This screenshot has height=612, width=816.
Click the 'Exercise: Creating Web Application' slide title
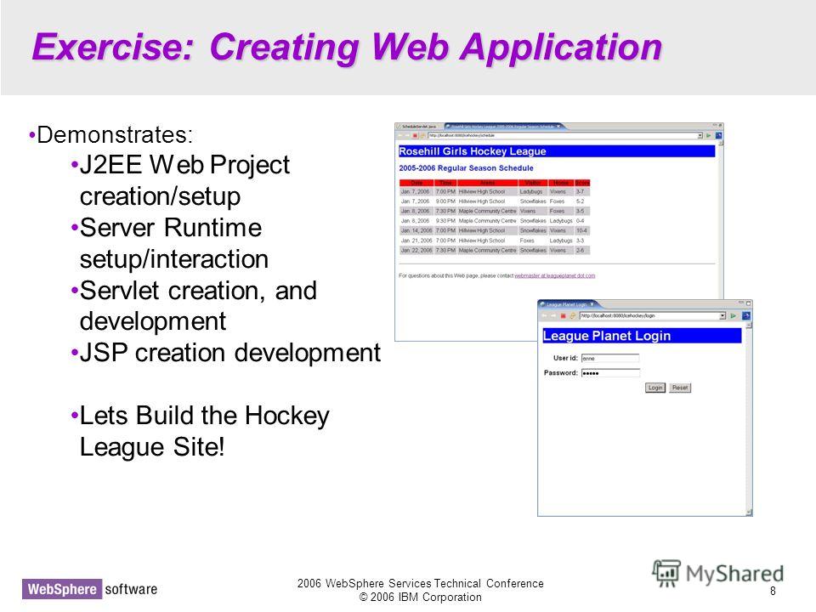[347, 48]
